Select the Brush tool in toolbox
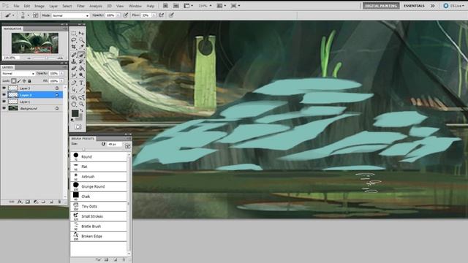 coord(81,55)
